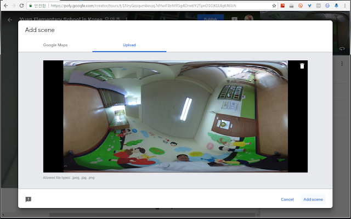
Task: Click the red extension icon in toolbar
Action: pos(282,5)
